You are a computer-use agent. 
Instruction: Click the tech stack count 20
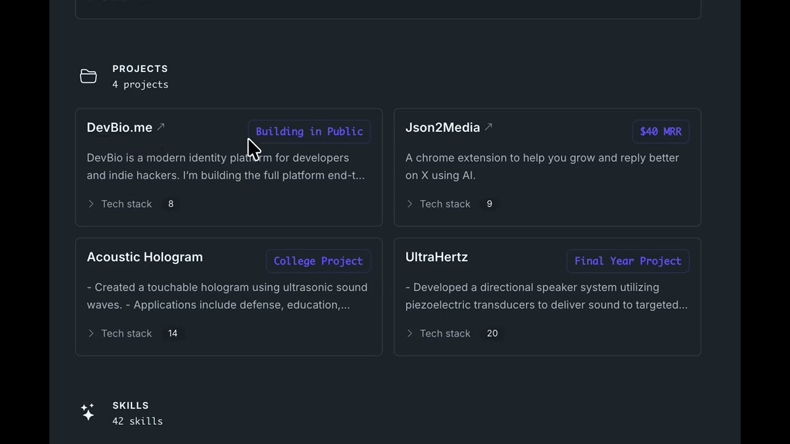coord(492,333)
